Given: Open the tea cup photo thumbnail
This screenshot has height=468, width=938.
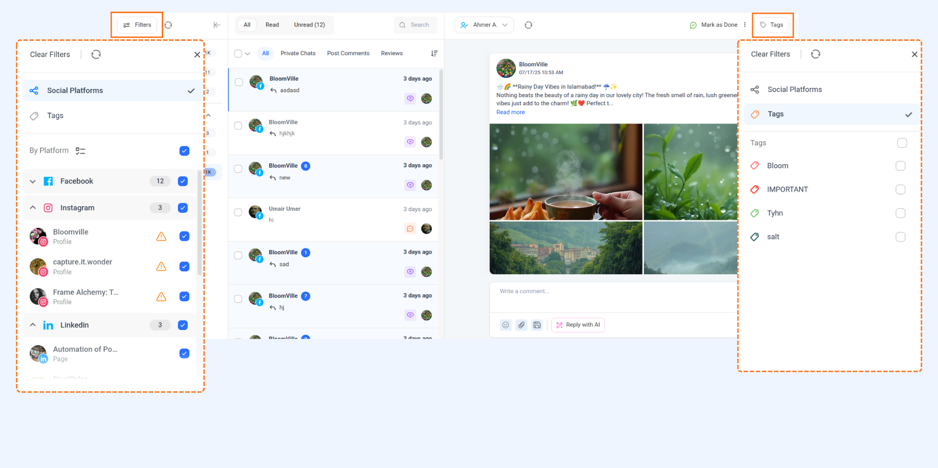Looking at the screenshot, I should tap(566, 172).
